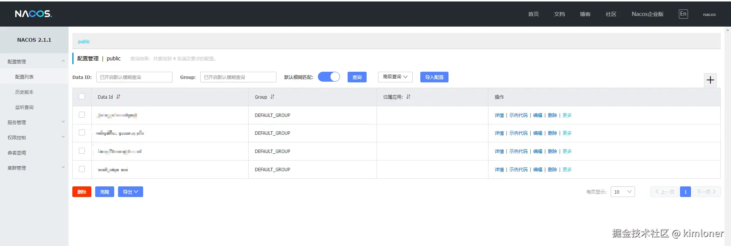Screen dimensions: 731x246
Task: Sort by 归属应用 column icon
Action: [x=409, y=97]
